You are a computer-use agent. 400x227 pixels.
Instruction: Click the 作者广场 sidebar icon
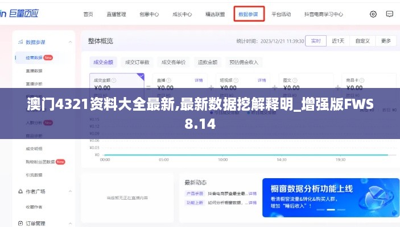[20, 191]
